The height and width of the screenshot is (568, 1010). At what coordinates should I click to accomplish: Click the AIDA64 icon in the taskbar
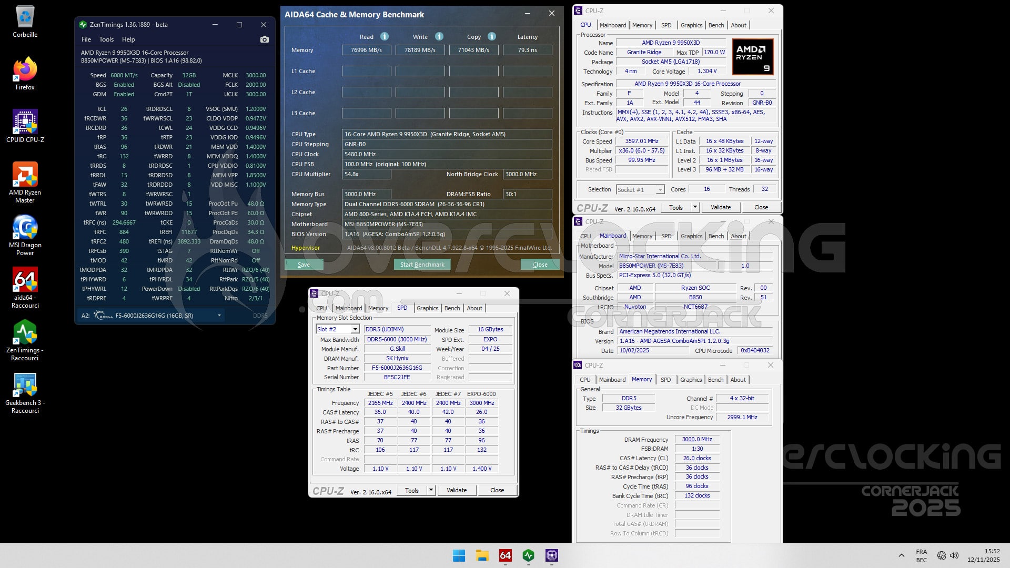point(505,555)
